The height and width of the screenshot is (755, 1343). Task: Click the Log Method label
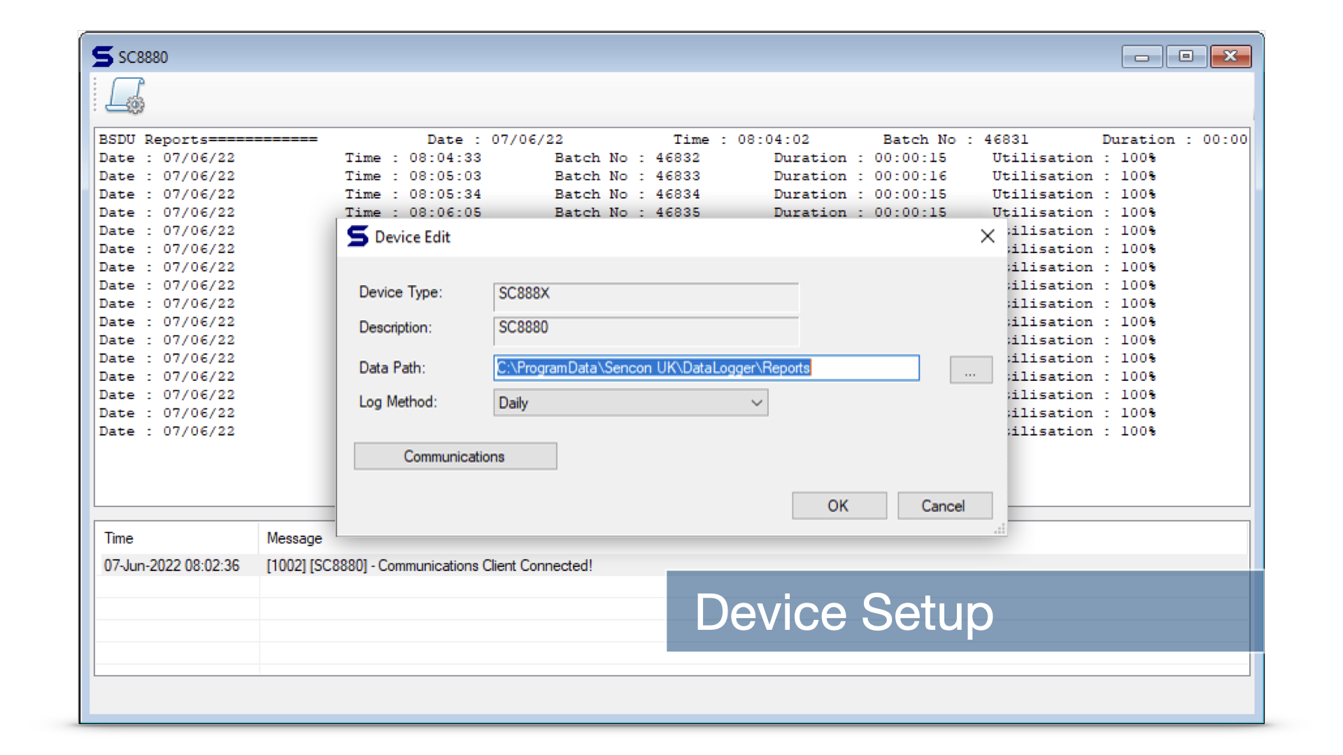pos(398,402)
